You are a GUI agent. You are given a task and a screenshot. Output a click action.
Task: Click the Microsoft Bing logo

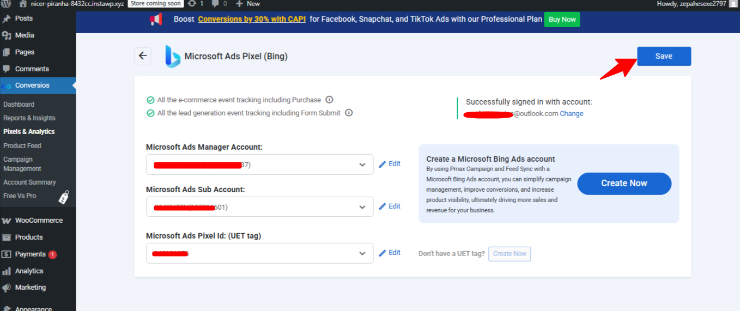(x=173, y=56)
